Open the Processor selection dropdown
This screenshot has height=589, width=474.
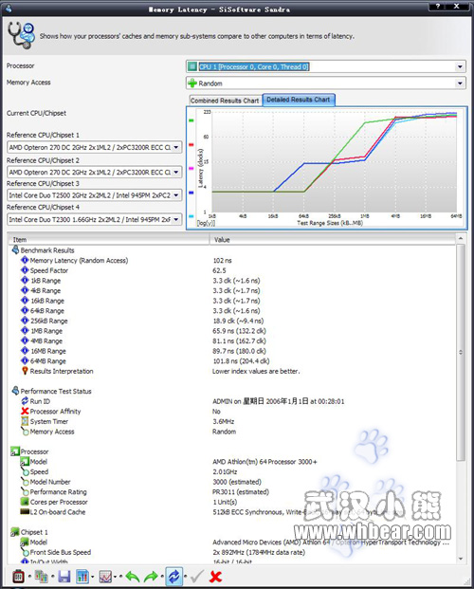460,66
